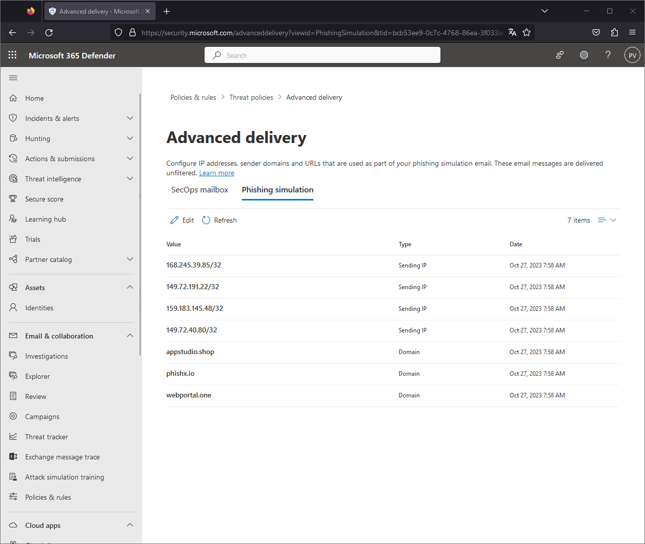
Task: Click the Secure score trophy icon
Action: tap(13, 199)
